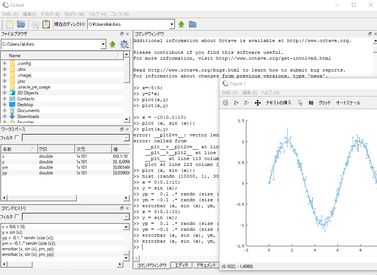The image size is (377, 275).
Task: Open the file browser path dropdown
Action: (x=103, y=44)
